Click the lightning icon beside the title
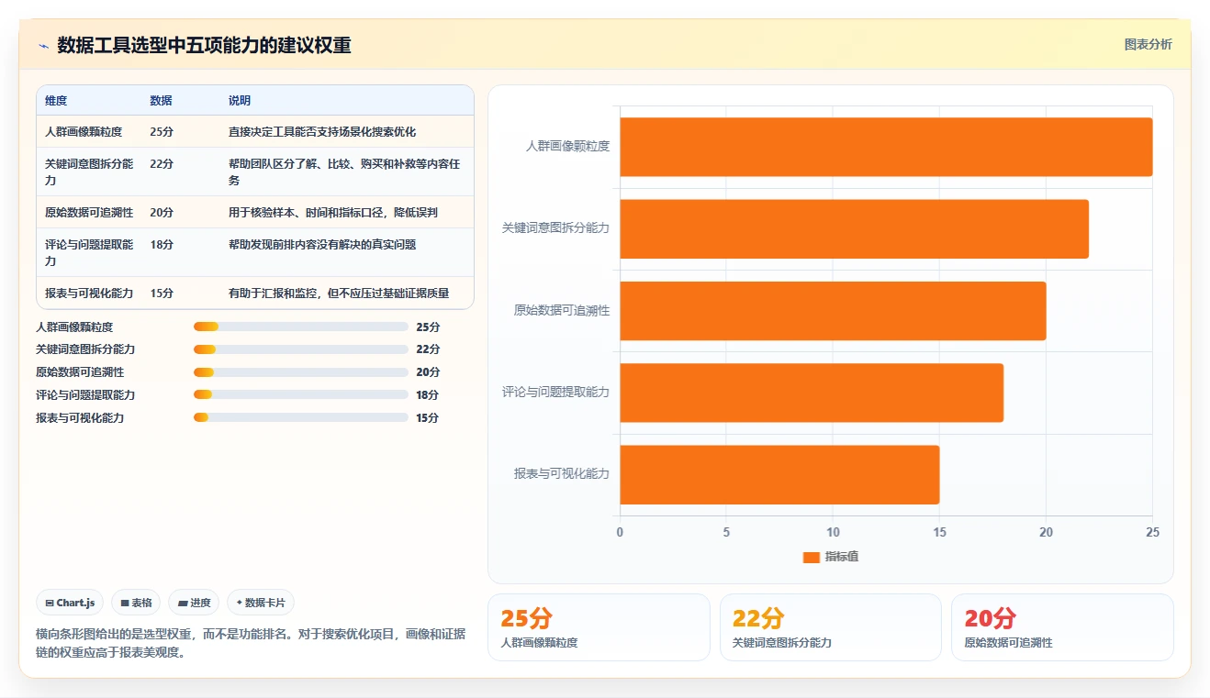The width and height of the screenshot is (1210, 698). [43, 46]
